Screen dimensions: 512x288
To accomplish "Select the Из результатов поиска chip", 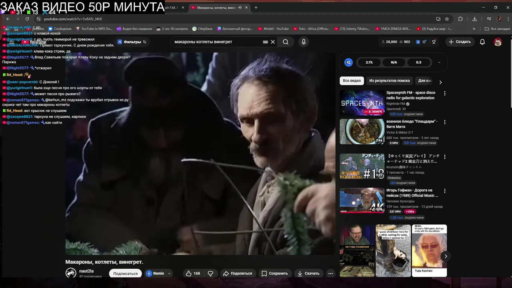I will pyautogui.click(x=389, y=80).
